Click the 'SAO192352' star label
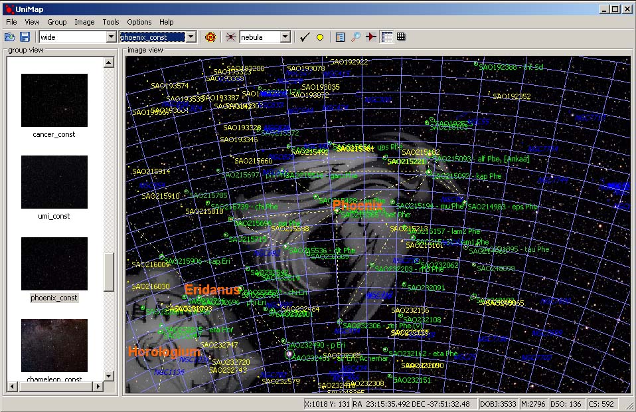The width and height of the screenshot is (636, 412). point(511,96)
